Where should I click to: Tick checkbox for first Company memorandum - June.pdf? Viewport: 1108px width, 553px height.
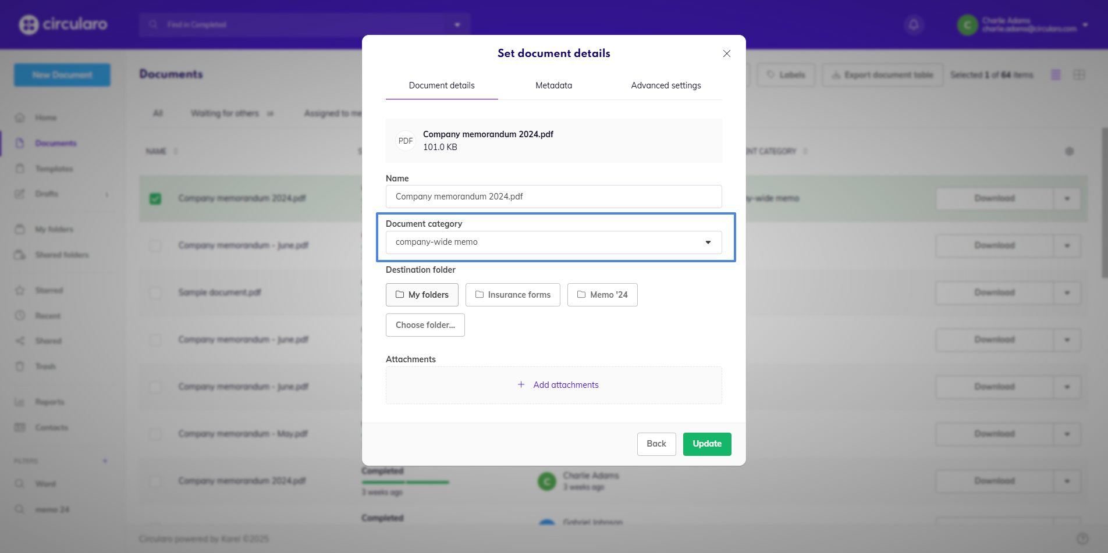pyautogui.click(x=155, y=246)
